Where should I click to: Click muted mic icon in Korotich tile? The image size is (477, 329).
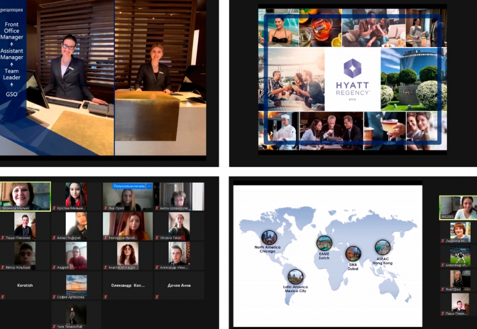pos(3,297)
